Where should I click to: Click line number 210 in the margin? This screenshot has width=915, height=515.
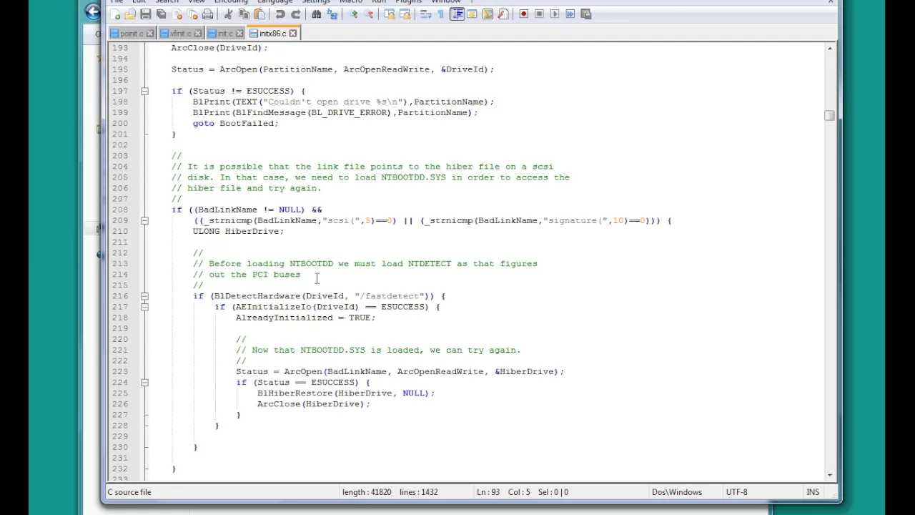pyautogui.click(x=120, y=231)
